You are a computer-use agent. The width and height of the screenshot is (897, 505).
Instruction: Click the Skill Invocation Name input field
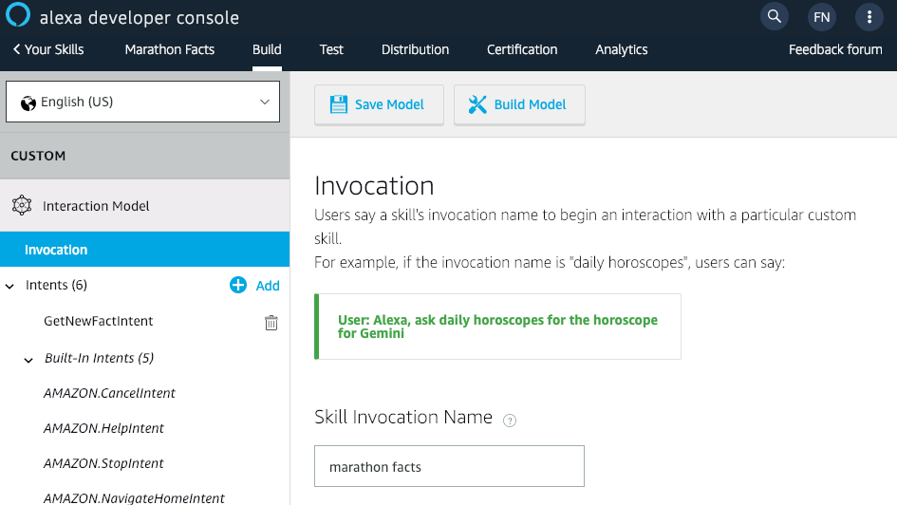[449, 466]
